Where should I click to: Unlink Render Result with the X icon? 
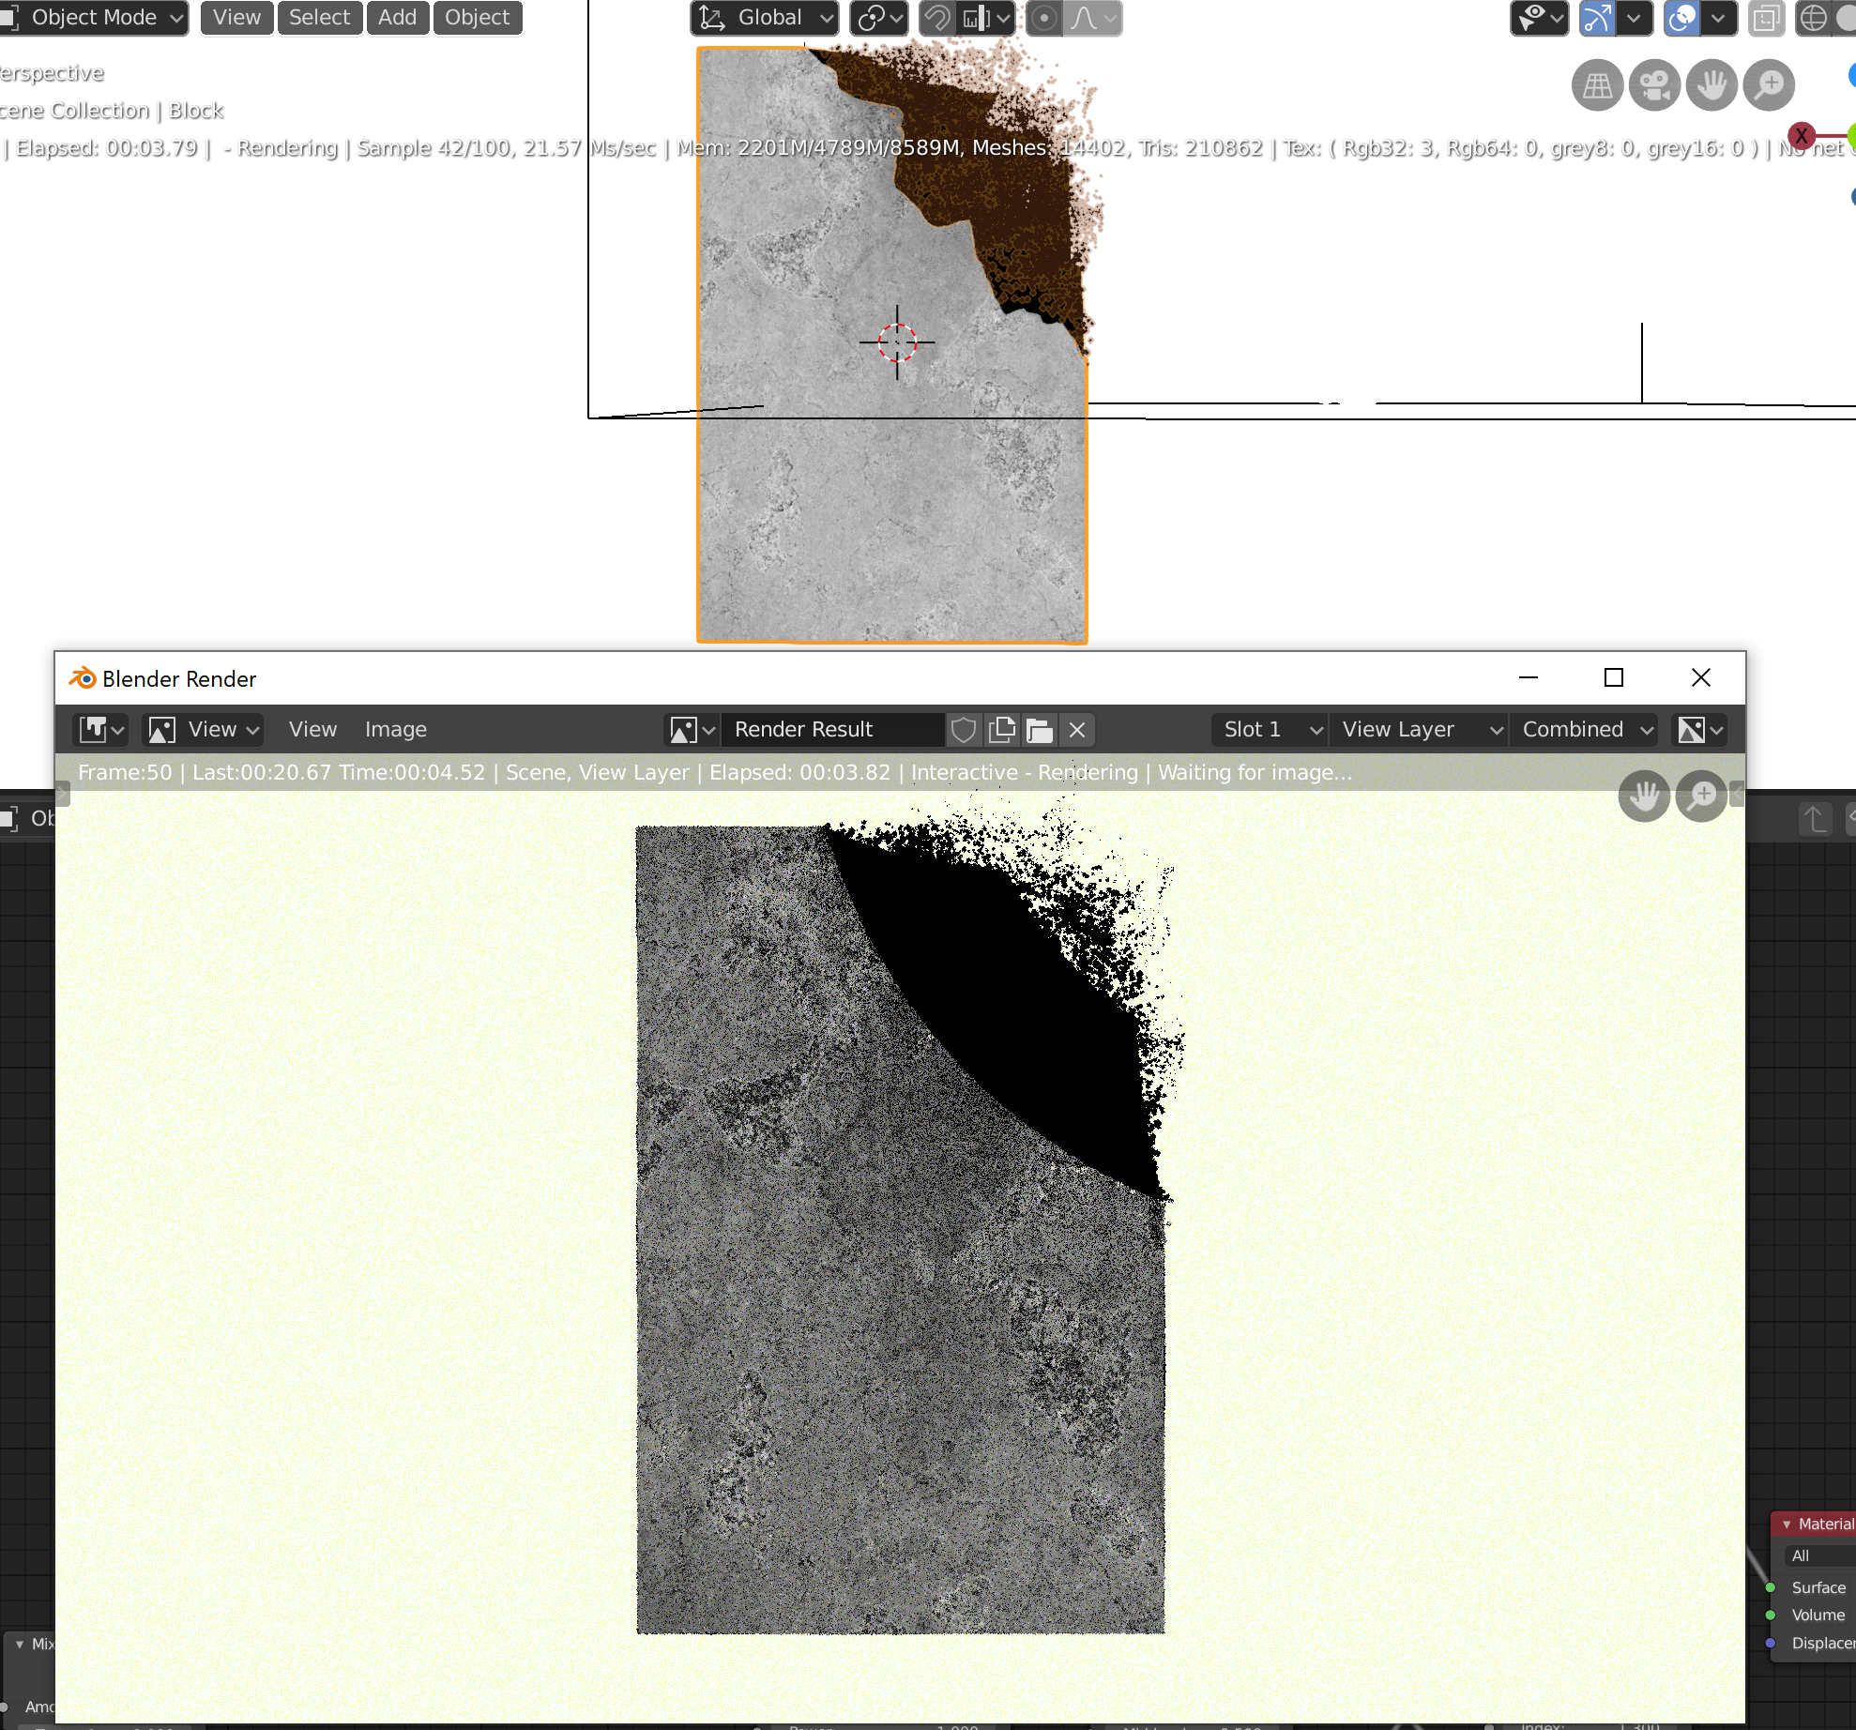pyautogui.click(x=1077, y=730)
